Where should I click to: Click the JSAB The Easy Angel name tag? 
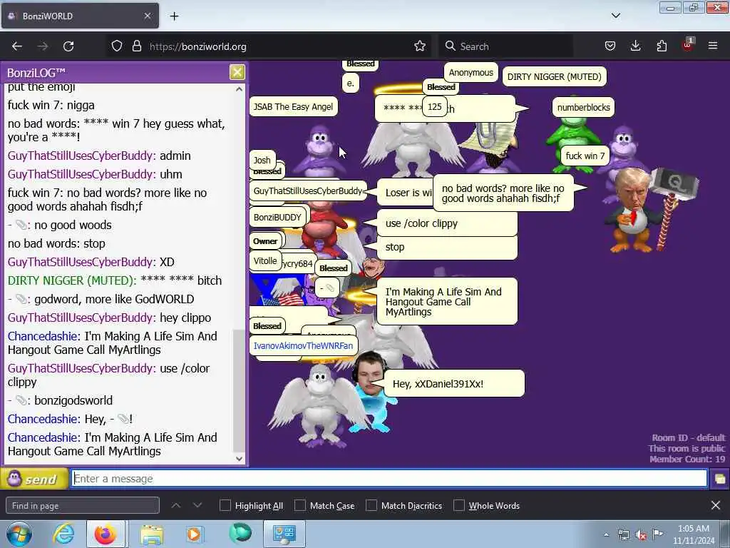pos(293,107)
